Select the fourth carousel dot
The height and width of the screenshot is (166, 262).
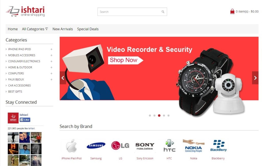164,116
